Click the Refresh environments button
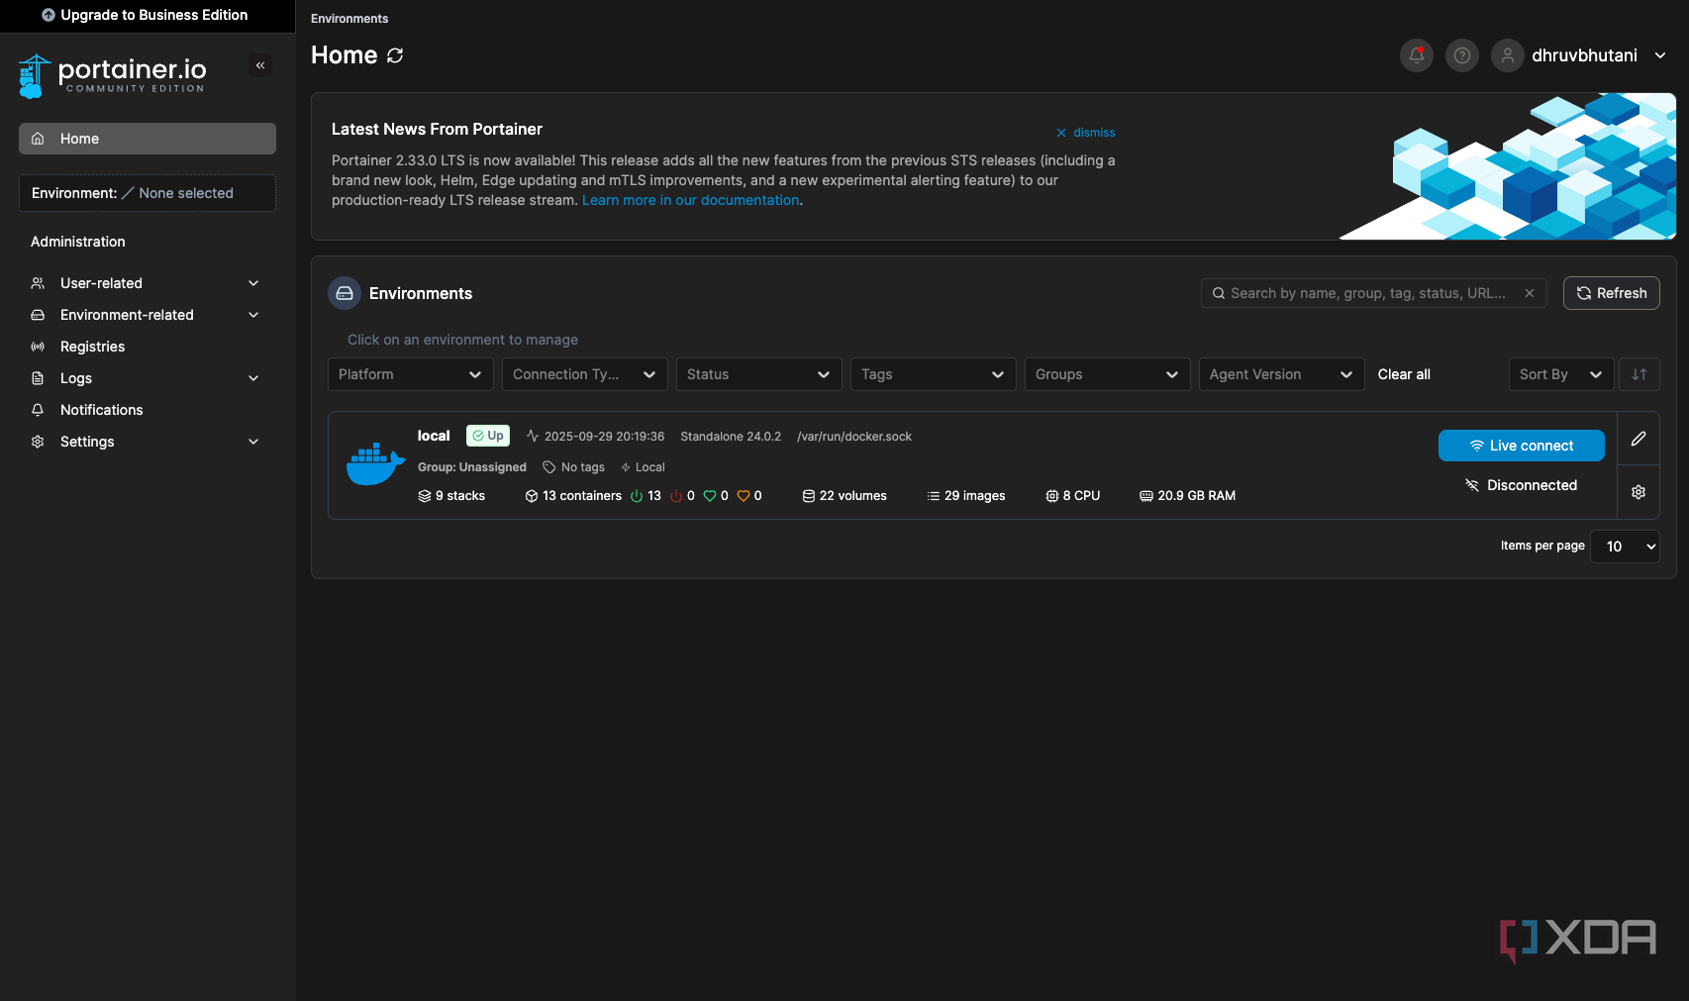Viewport: 1689px width, 1001px height. pyautogui.click(x=1611, y=293)
